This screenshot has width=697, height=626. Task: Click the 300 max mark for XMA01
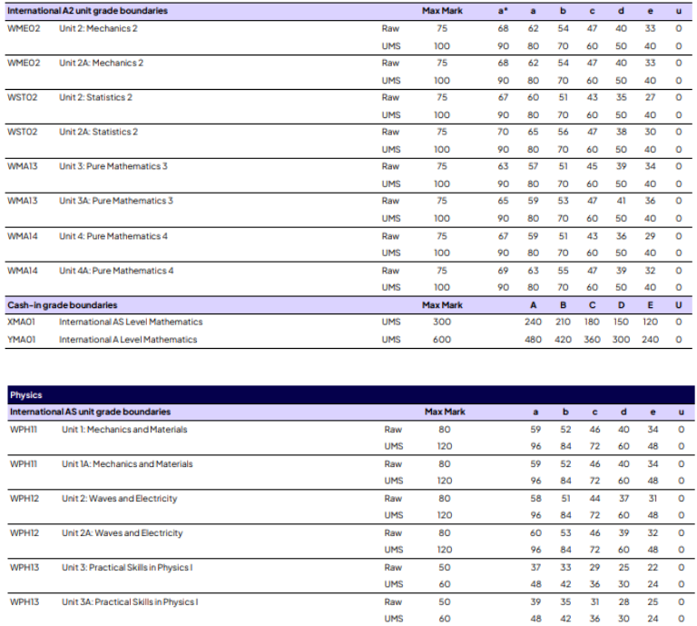pyautogui.click(x=441, y=323)
